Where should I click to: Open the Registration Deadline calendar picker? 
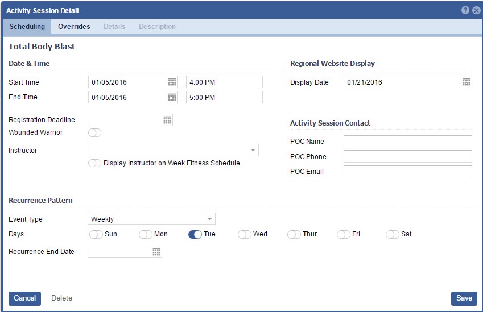coord(167,120)
